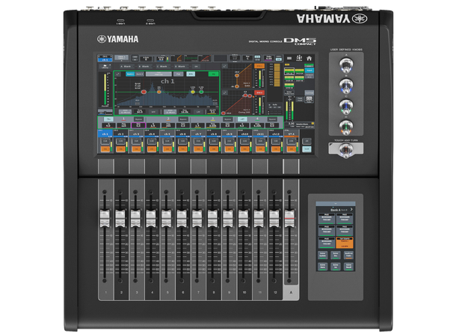Tap the Home icon on the touchscreen
This screenshot has width=456, height=336.
309,58
